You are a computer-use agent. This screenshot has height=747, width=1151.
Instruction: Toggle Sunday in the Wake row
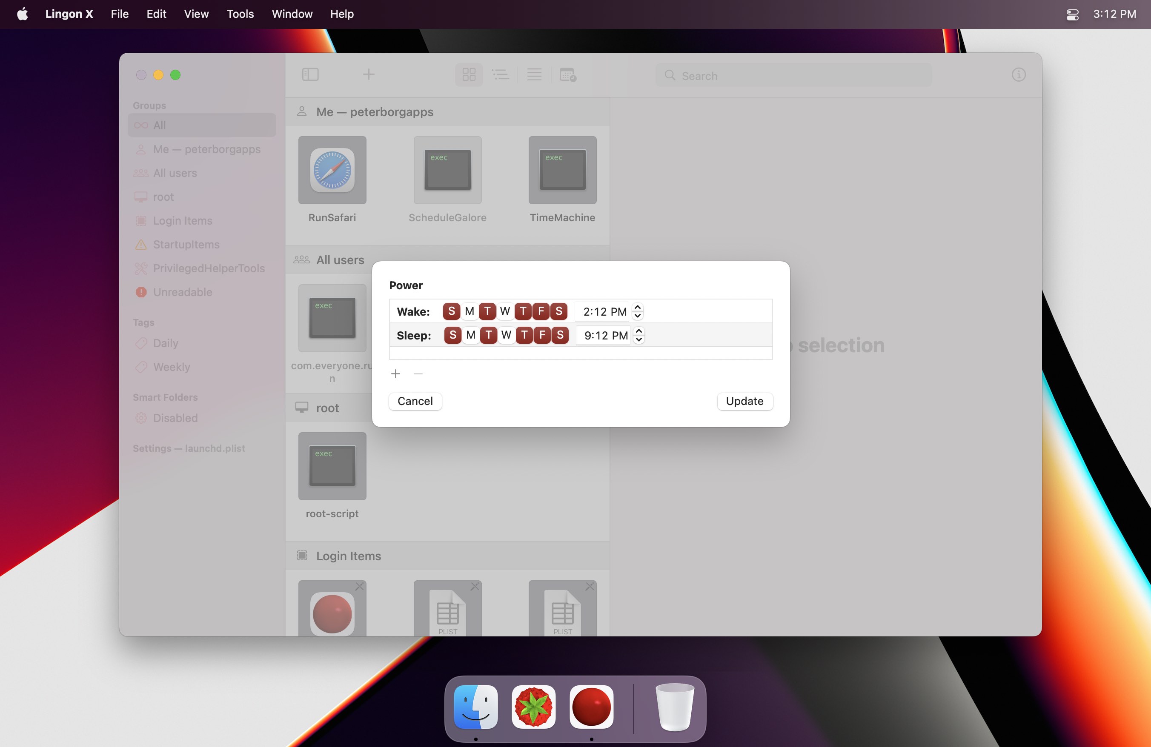pos(451,311)
